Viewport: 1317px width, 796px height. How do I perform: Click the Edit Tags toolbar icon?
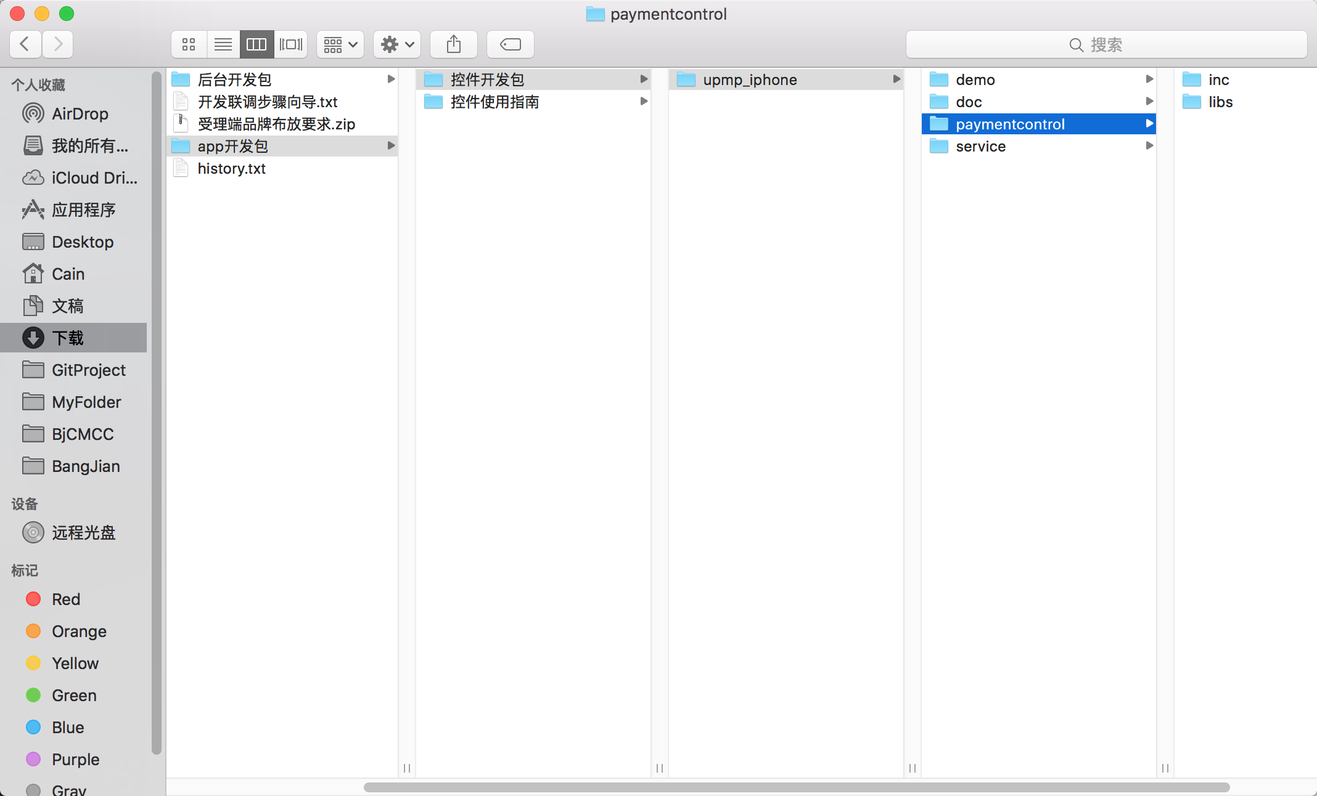(510, 44)
